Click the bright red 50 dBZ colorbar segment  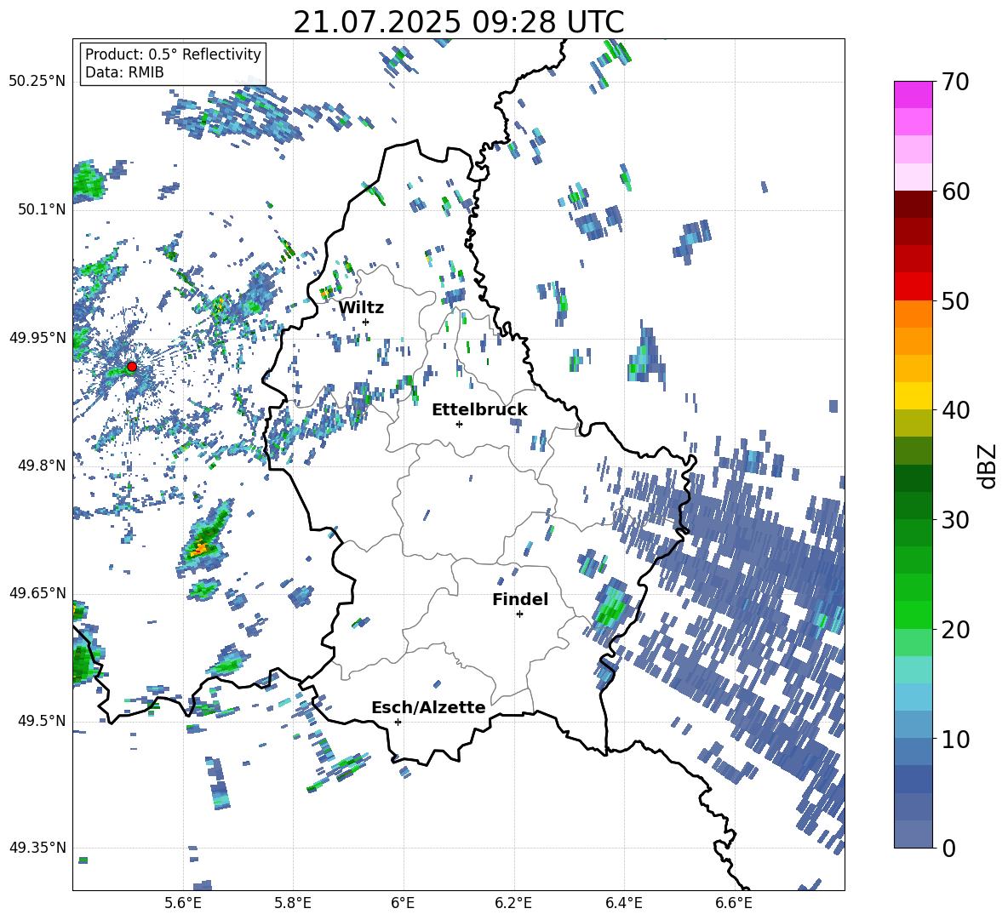913,287
